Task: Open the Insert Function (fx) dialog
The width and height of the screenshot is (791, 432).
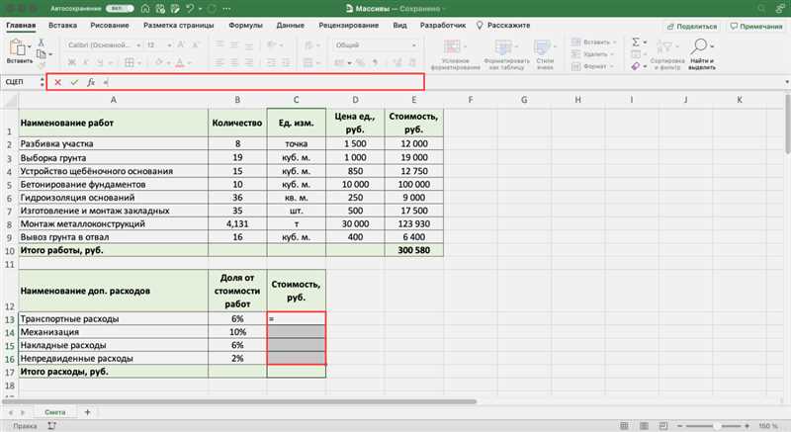Action: tap(91, 82)
